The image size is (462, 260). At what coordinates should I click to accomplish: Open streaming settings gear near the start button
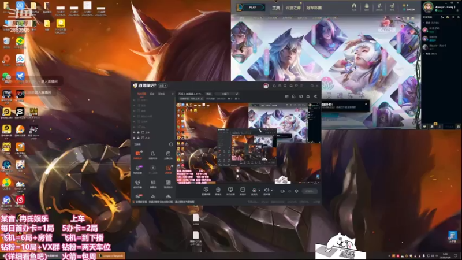click(296, 191)
